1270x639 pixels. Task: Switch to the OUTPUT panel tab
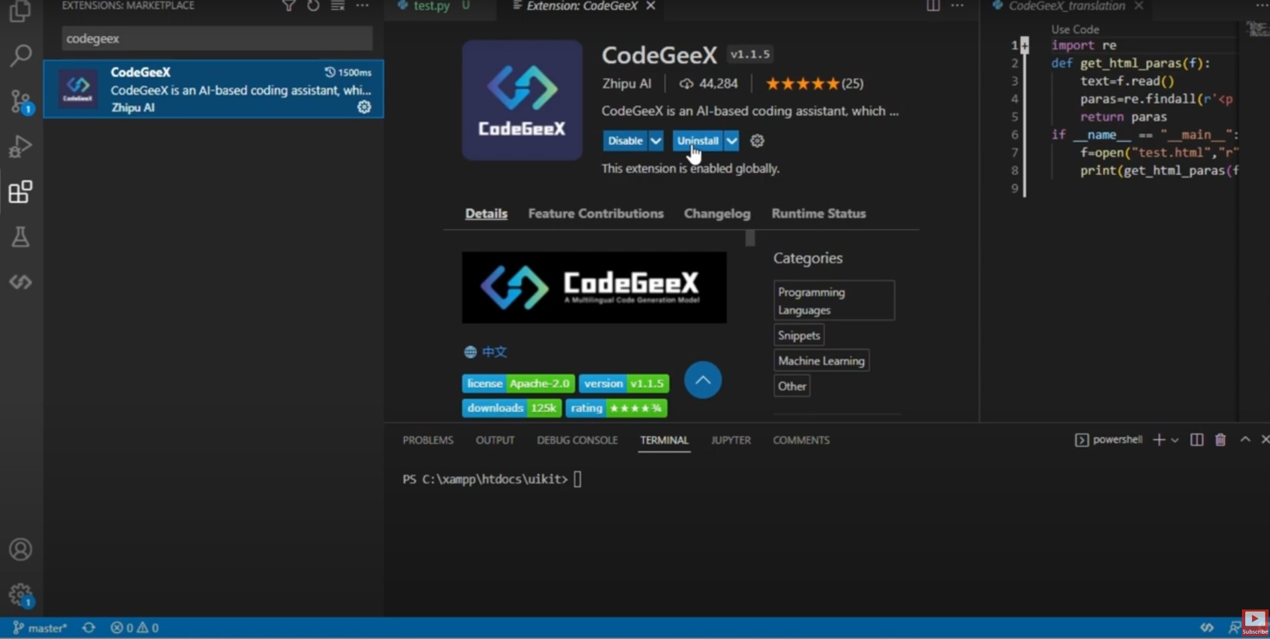495,440
